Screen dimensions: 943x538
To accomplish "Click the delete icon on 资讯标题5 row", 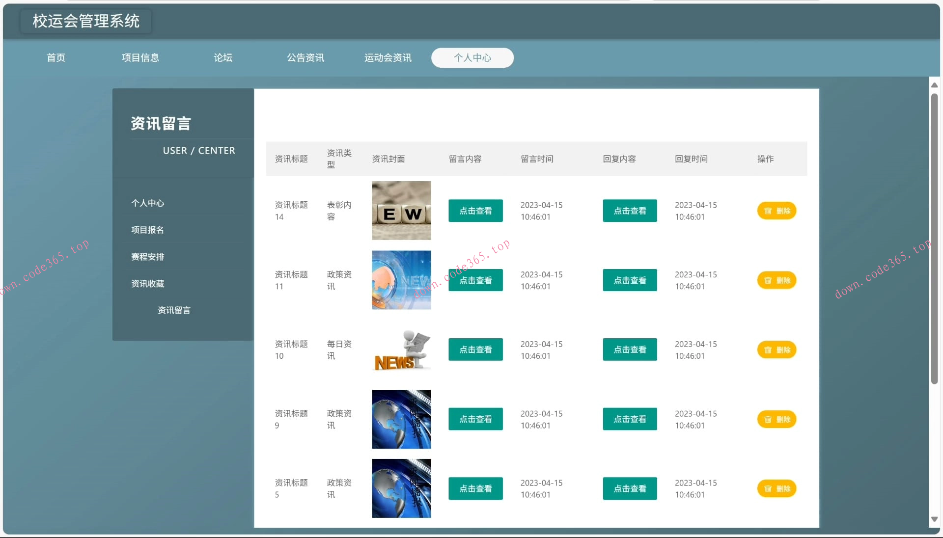I will click(777, 488).
